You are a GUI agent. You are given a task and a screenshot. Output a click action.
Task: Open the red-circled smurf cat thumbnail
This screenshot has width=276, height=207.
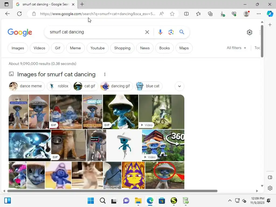point(165,175)
